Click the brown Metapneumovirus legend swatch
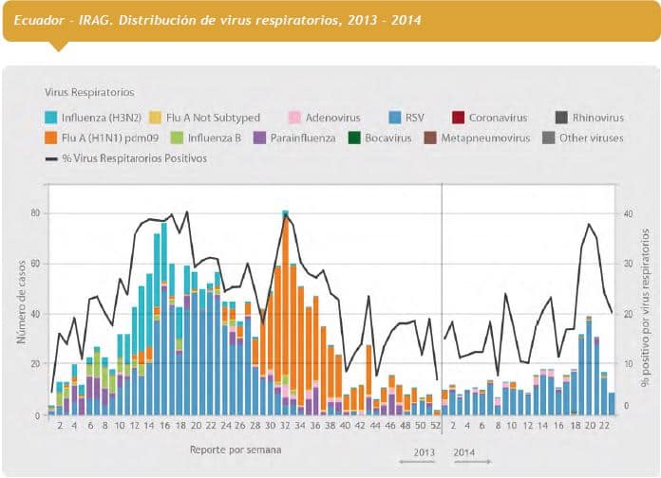The image size is (661, 478). coord(430,138)
